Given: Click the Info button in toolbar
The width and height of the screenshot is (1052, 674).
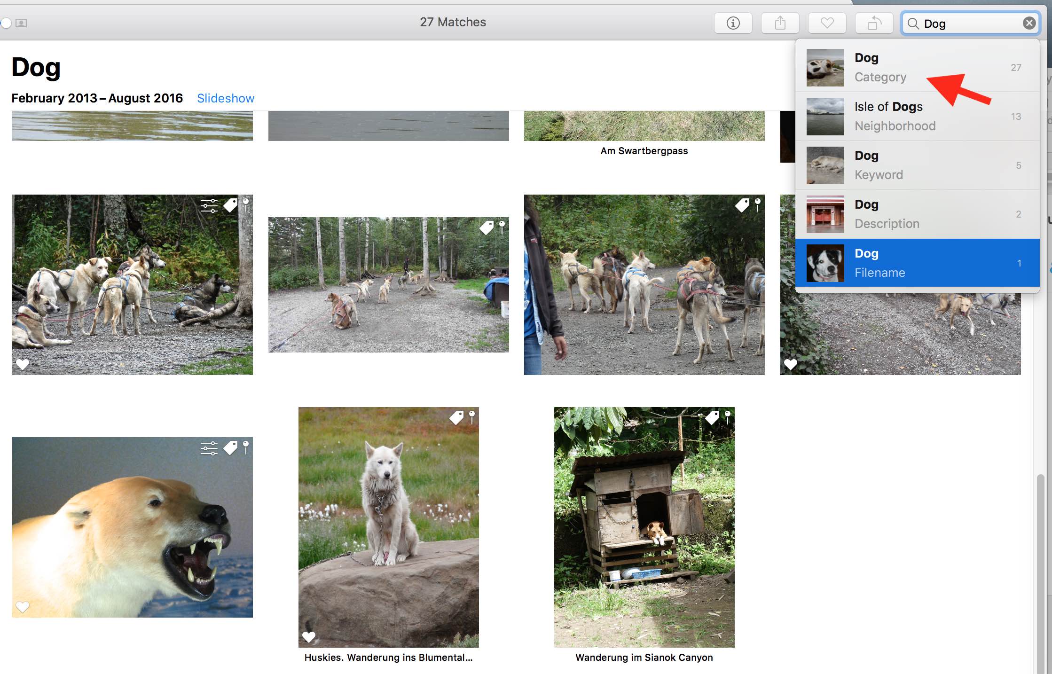Looking at the screenshot, I should (x=733, y=23).
